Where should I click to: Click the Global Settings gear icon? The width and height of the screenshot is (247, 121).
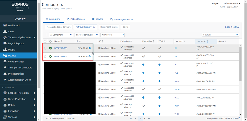(5, 61)
